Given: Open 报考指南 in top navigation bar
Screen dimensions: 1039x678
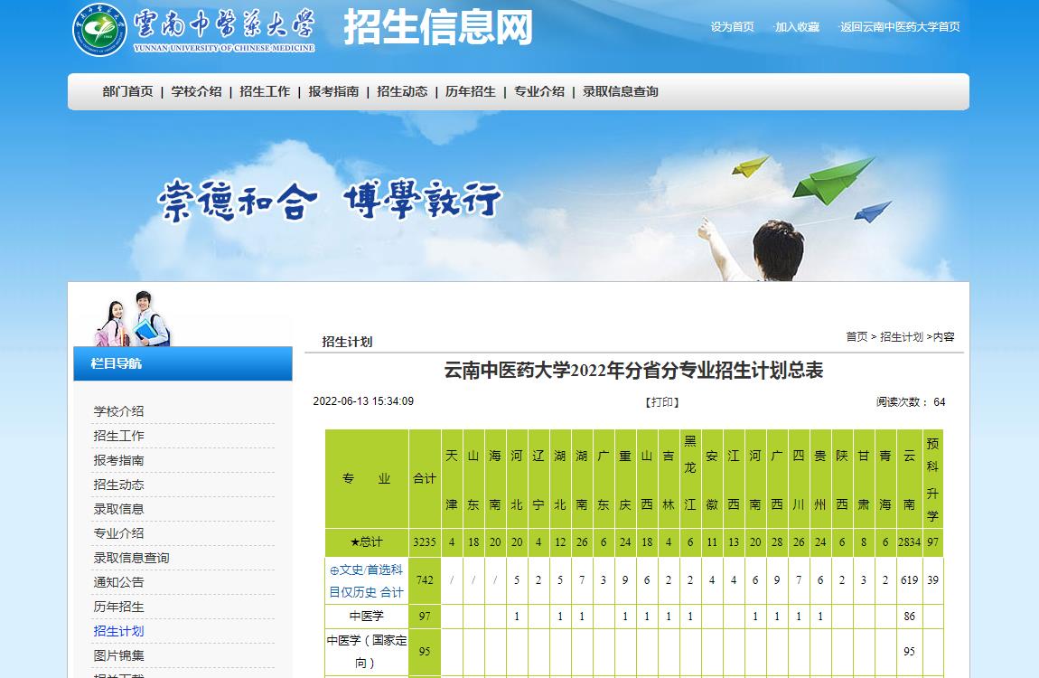Looking at the screenshot, I should (333, 91).
